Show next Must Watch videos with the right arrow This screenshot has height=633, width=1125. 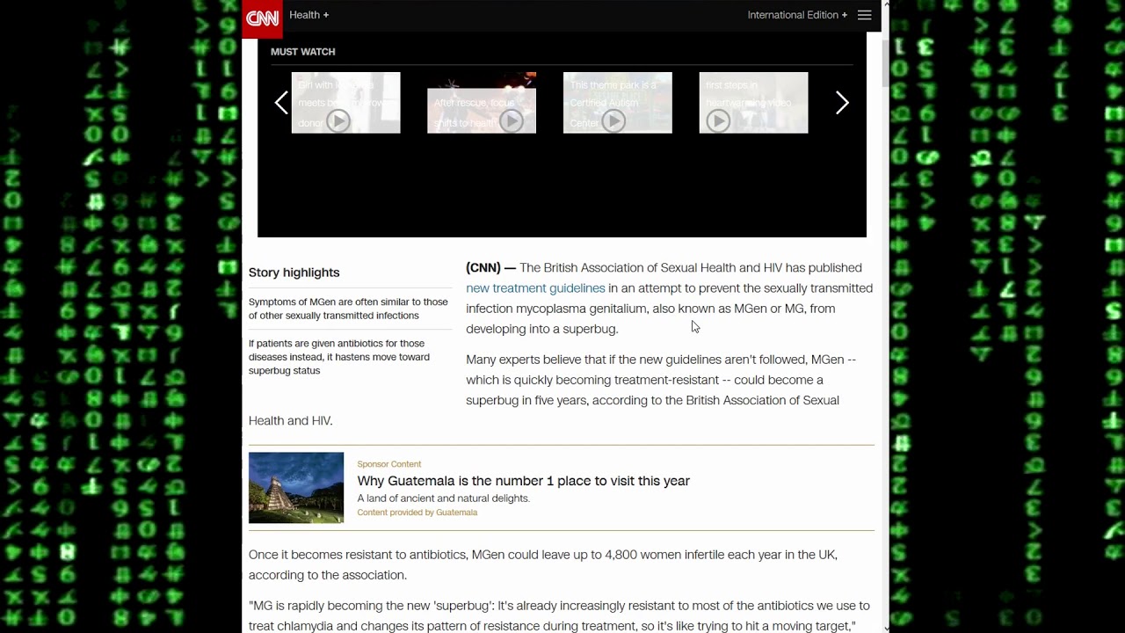tap(842, 103)
